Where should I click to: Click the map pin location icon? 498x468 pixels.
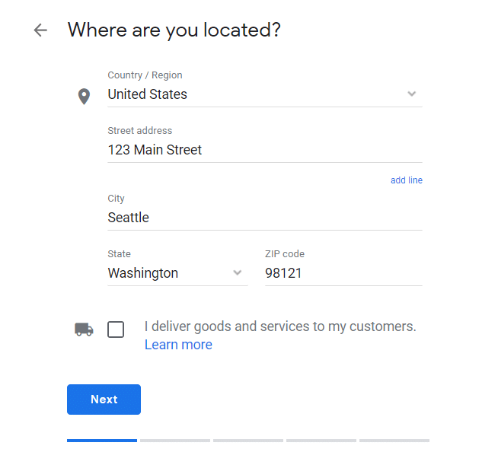pos(85,97)
